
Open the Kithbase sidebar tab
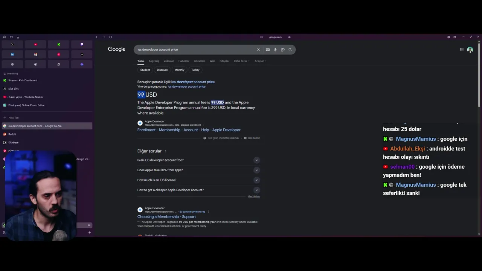(47, 143)
